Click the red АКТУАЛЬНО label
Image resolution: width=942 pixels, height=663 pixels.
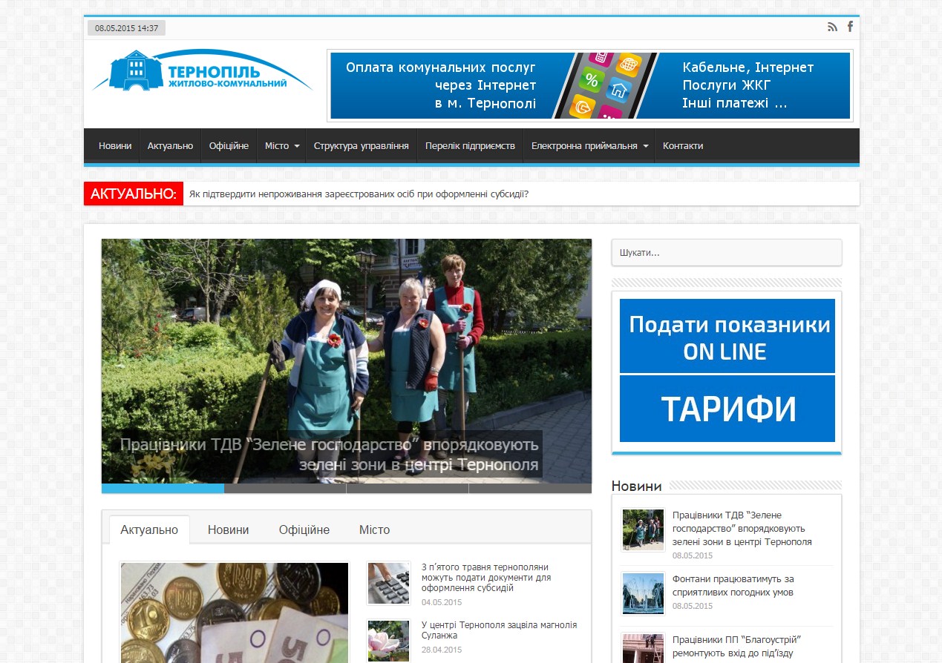(x=134, y=194)
